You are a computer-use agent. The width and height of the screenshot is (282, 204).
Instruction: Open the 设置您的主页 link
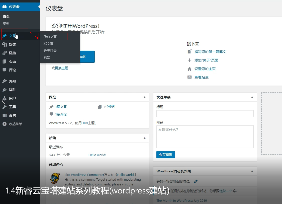[205, 69]
